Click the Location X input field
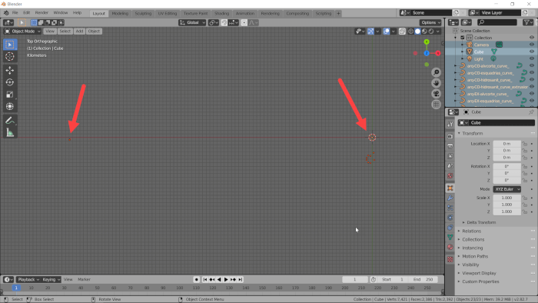 pos(506,144)
